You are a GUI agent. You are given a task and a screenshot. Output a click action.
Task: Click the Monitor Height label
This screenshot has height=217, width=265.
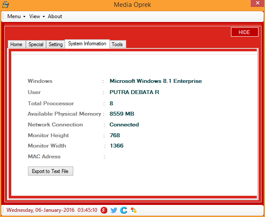pyautogui.click(x=48, y=135)
